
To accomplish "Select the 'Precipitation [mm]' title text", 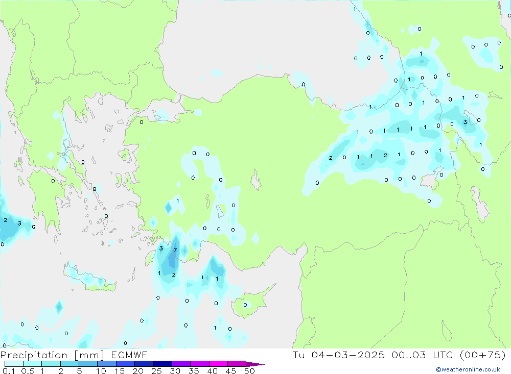I will [x=52, y=355].
